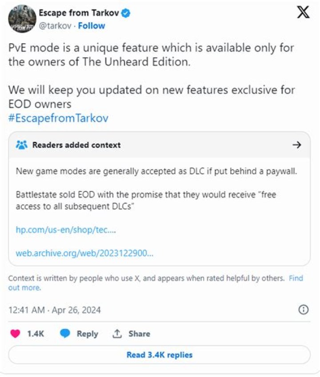The image size is (320, 377).
Task: Click the Share label next to the icon
Action: click(x=140, y=333)
